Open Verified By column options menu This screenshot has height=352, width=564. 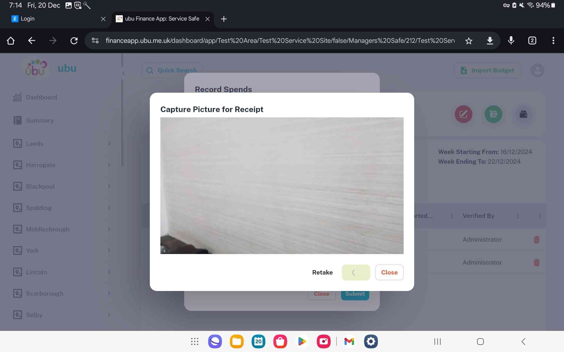[x=518, y=216]
